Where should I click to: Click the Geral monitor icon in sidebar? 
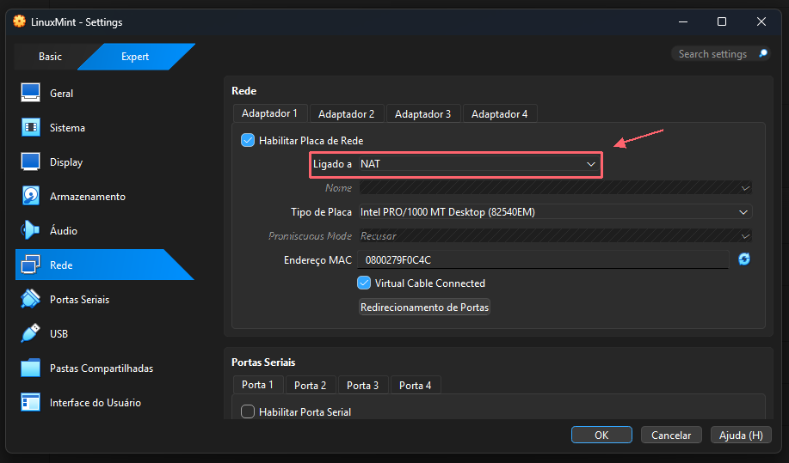click(x=31, y=93)
